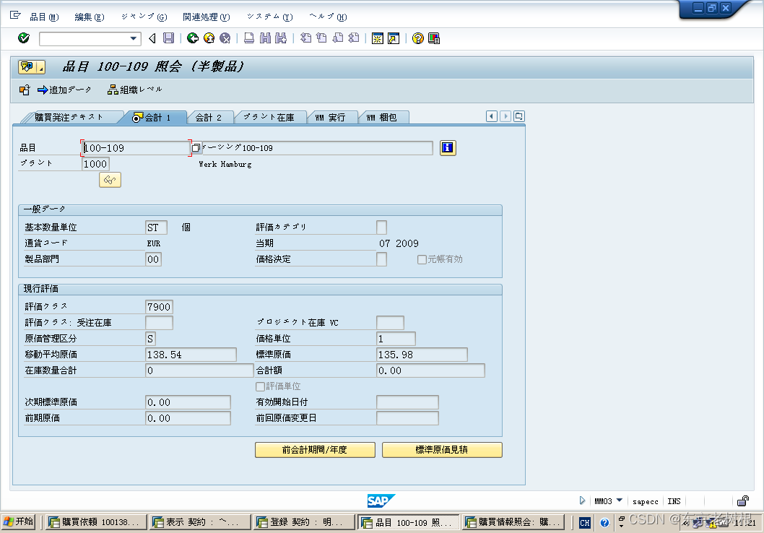764x533 pixels.
Task: Toggle the 評価単位 checkbox
Action: [x=260, y=387]
